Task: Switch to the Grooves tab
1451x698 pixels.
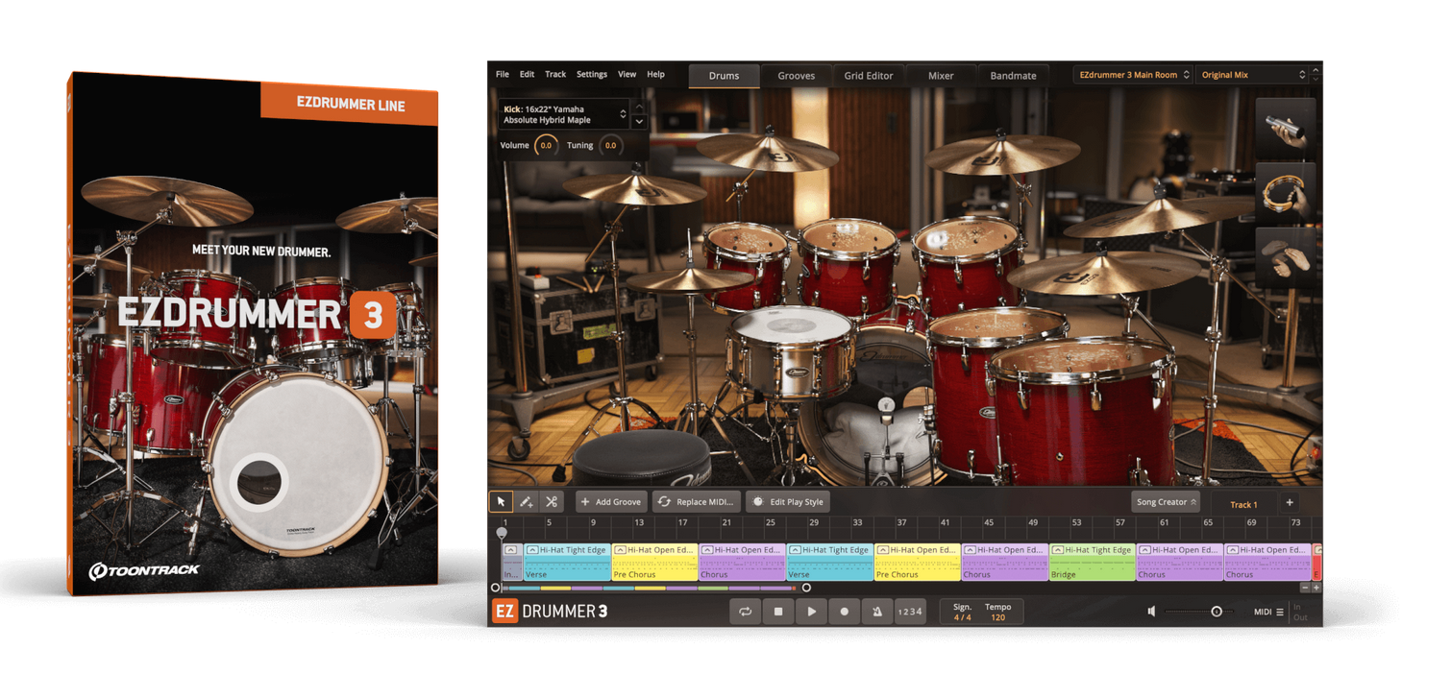Action: click(x=797, y=76)
